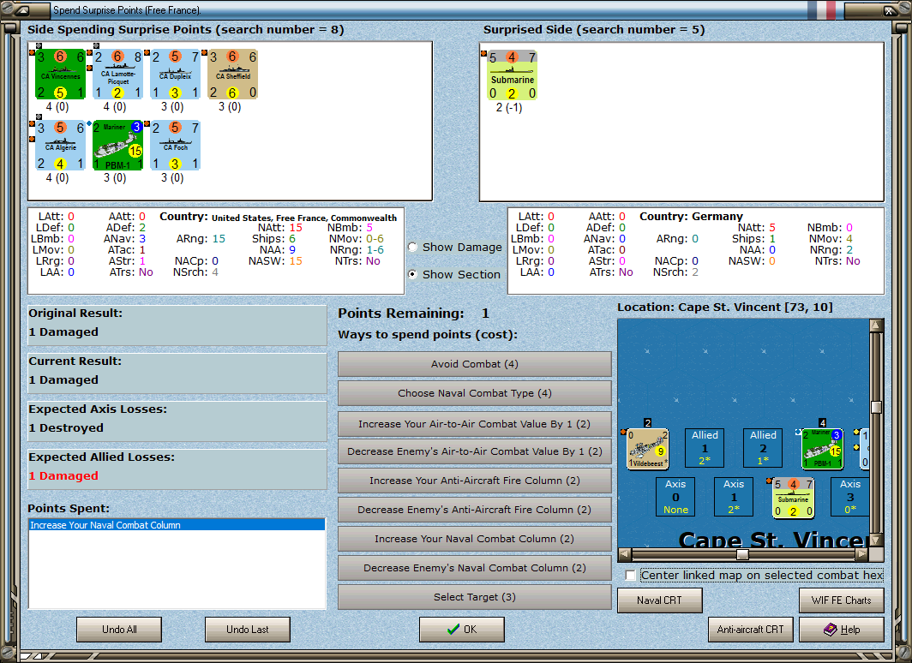
Task: Select 'Increase Your Naval Combat Column' in Points Spent list
Action: [x=177, y=525]
